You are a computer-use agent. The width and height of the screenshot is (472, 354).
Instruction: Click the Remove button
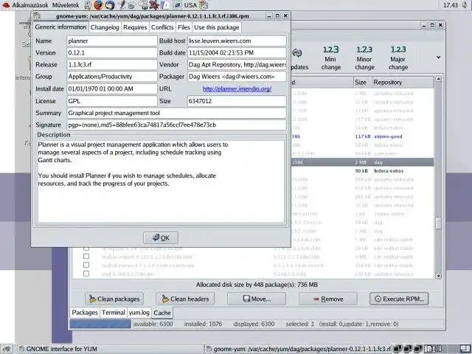coord(327,299)
